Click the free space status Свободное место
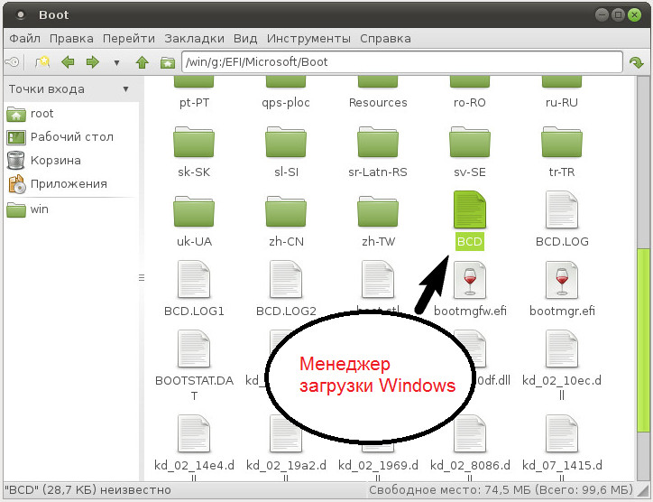 [x=501, y=490]
